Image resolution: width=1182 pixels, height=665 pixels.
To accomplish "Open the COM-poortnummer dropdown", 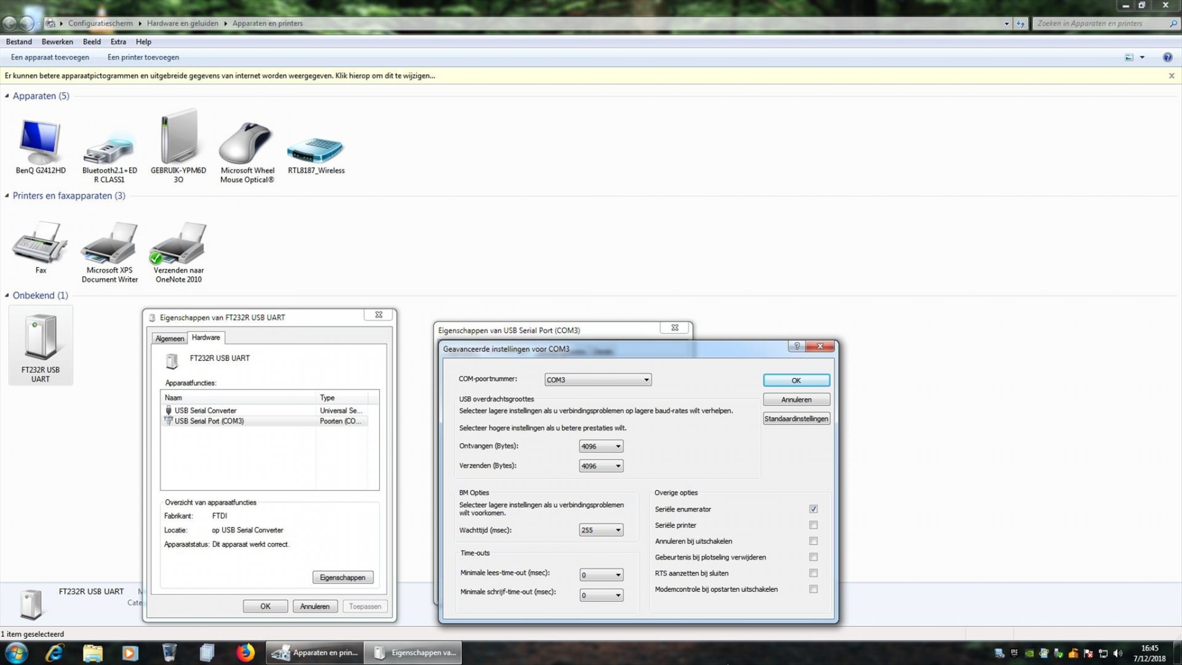I will click(645, 379).
